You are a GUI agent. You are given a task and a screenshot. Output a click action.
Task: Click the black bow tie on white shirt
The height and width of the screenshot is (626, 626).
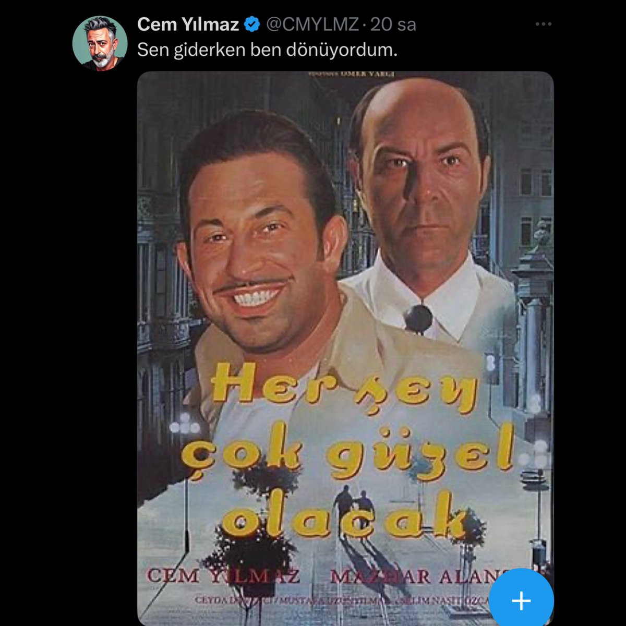click(x=418, y=318)
